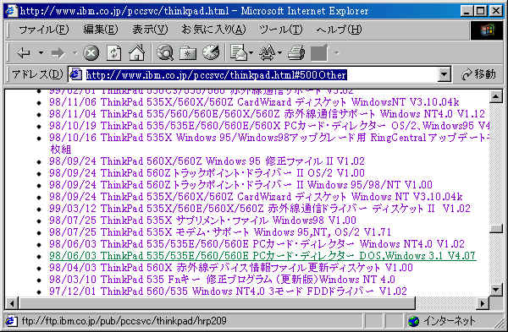Click the Refresh page icon
Image resolution: width=508 pixels, height=332 pixels.
pos(113,53)
